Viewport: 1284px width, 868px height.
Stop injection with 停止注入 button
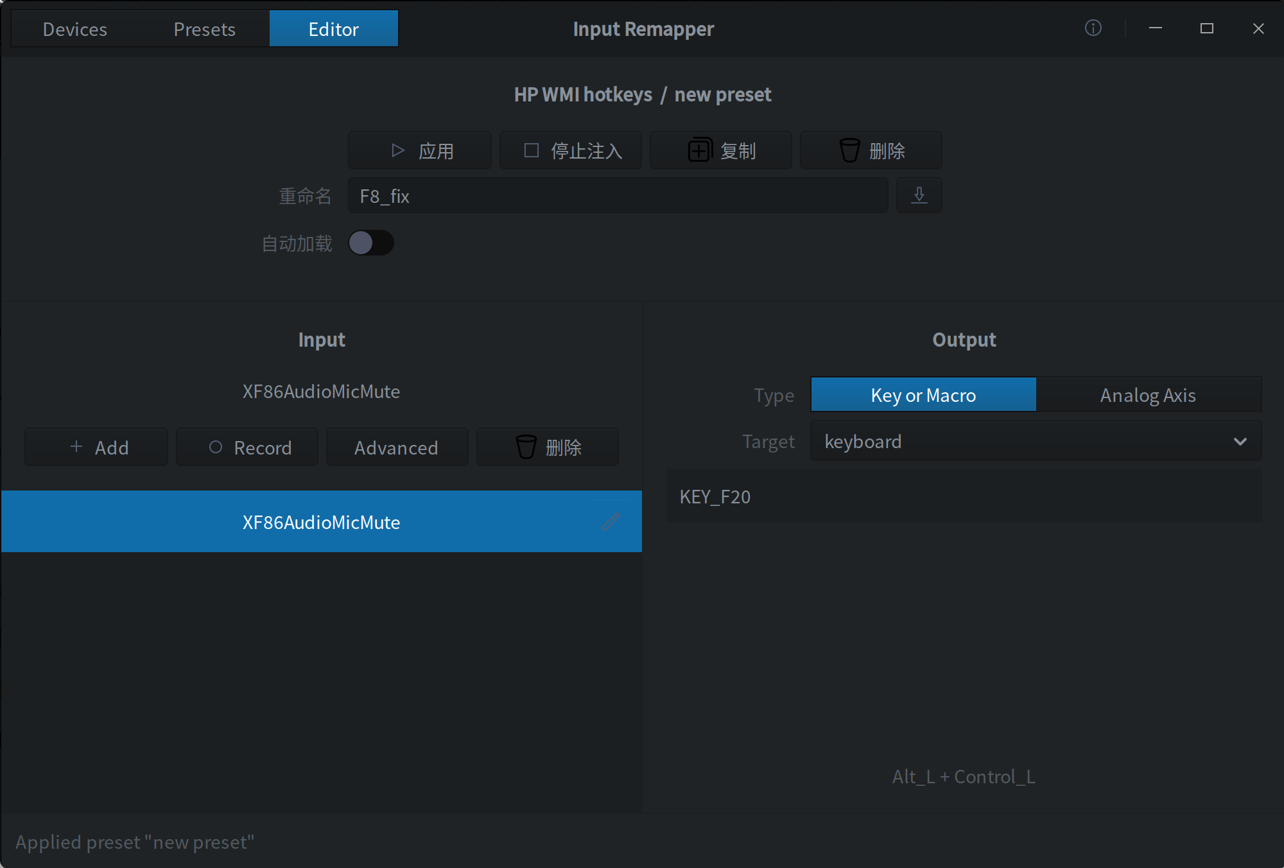[571, 151]
